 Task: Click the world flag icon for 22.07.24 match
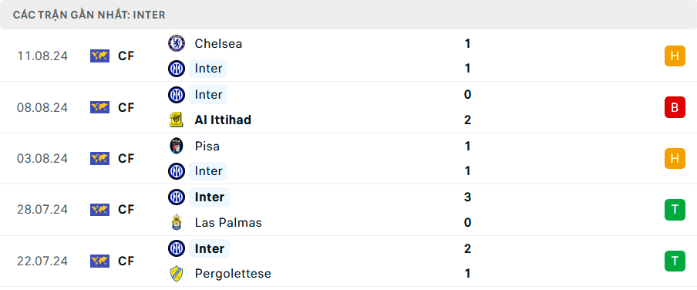click(99, 261)
